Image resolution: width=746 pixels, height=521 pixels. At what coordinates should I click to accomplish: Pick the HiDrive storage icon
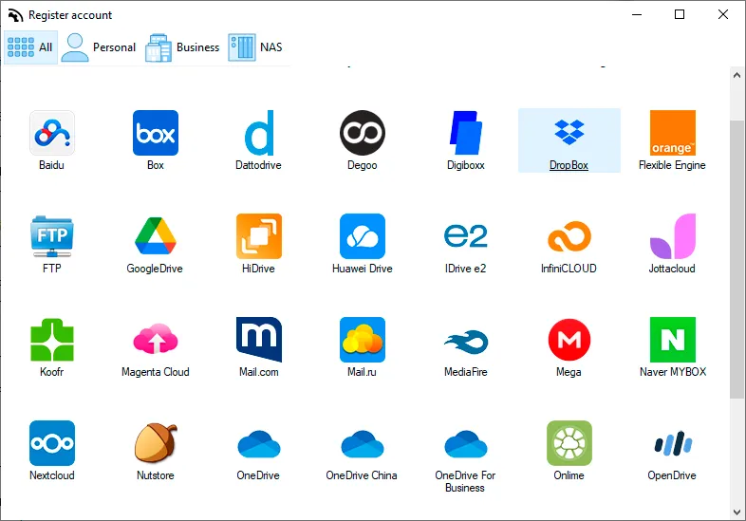pyautogui.click(x=259, y=236)
